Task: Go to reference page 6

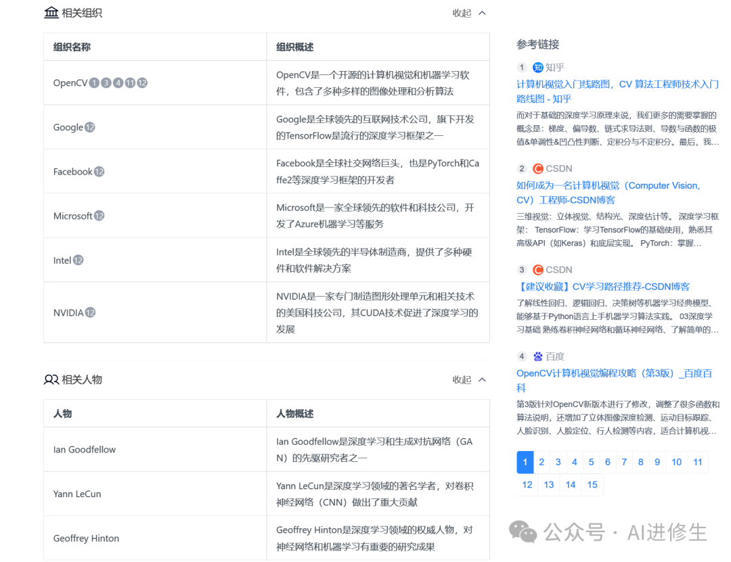Action: point(607,462)
